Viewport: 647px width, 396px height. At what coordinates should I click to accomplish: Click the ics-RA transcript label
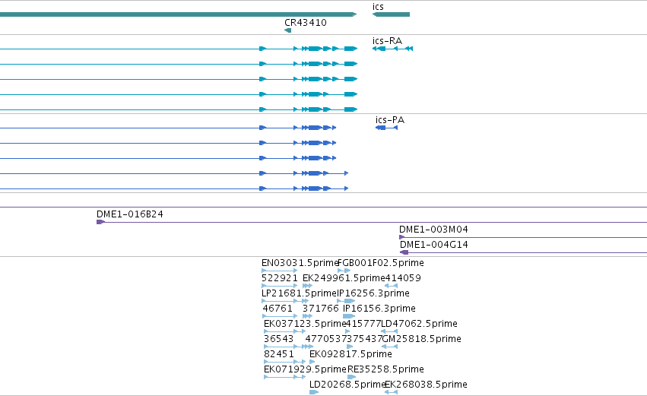pos(387,41)
